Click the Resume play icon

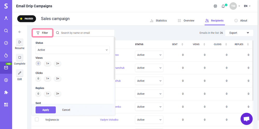click(19, 42)
